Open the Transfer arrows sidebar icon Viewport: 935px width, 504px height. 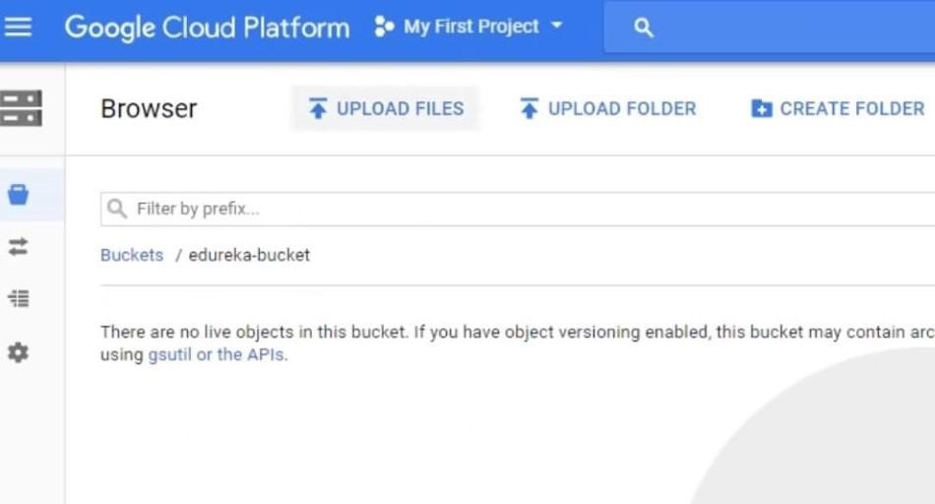(x=19, y=246)
